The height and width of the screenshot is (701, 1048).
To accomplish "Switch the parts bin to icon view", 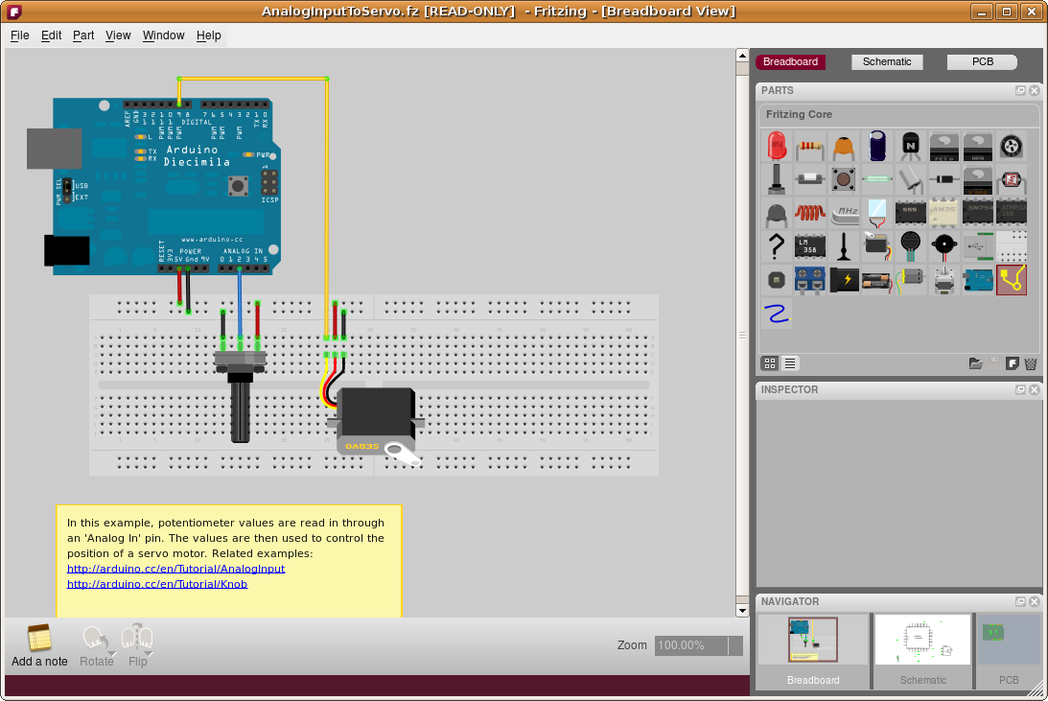I will coord(770,363).
